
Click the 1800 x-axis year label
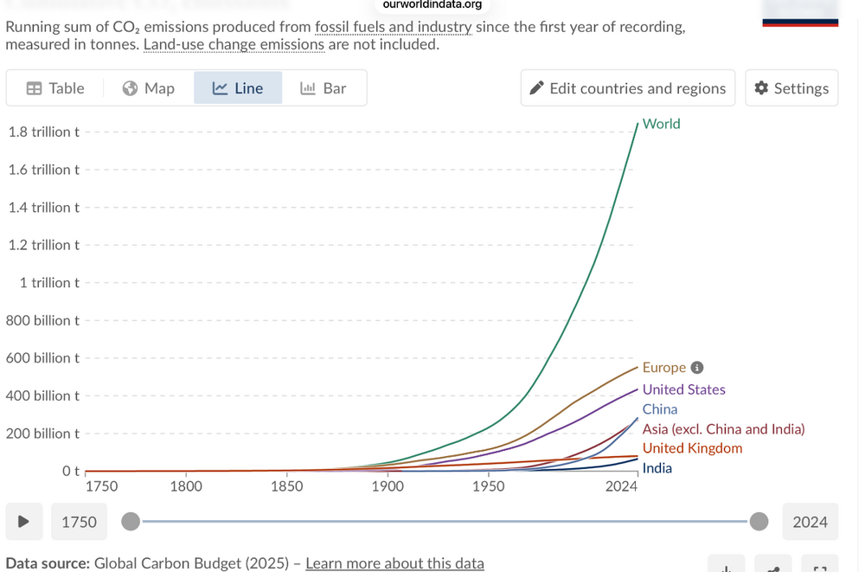pyautogui.click(x=186, y=486)
